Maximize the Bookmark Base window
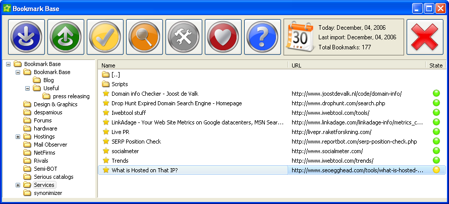This screenshot has height=204, width=449. [429, 9]
